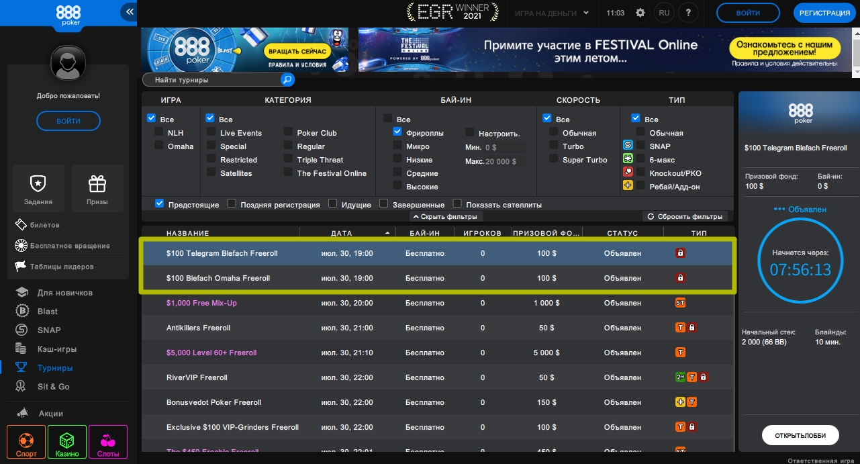
Task: Click the magnifier icon in tournament search
Action: (x=287, y=80)
